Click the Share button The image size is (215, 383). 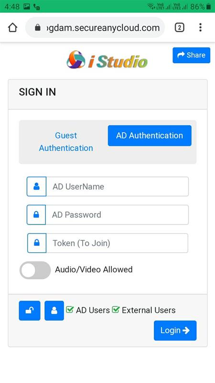(192, 55)
